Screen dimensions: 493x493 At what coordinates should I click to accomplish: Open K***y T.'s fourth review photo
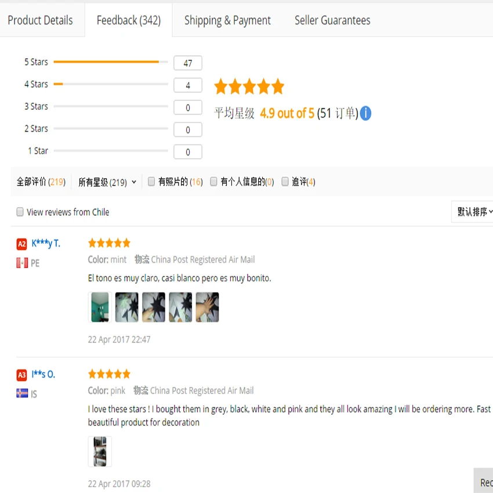(180, 307)
